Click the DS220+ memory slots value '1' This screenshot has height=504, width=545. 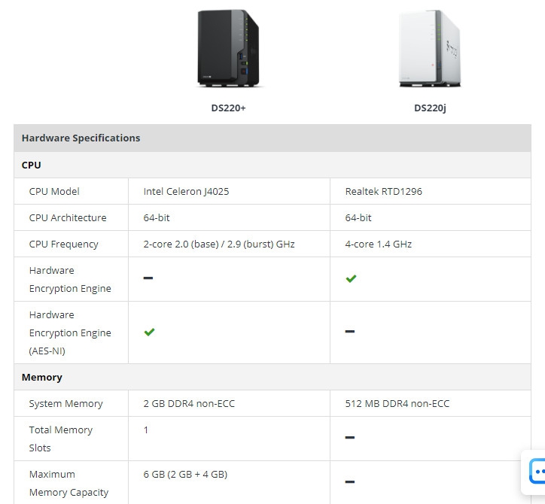146,430
